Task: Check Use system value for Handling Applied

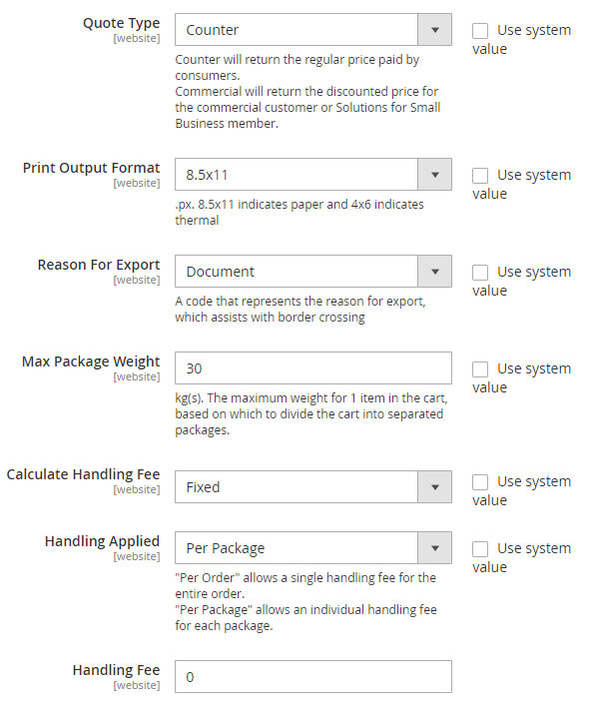Action: coord(480,549)
